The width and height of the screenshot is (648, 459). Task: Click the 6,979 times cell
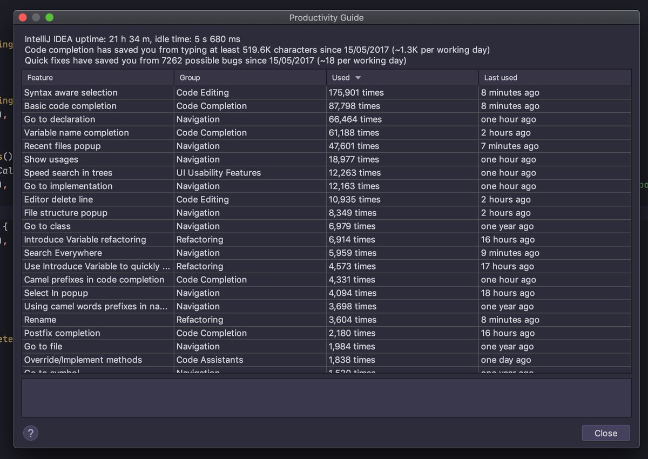point(402,226)
